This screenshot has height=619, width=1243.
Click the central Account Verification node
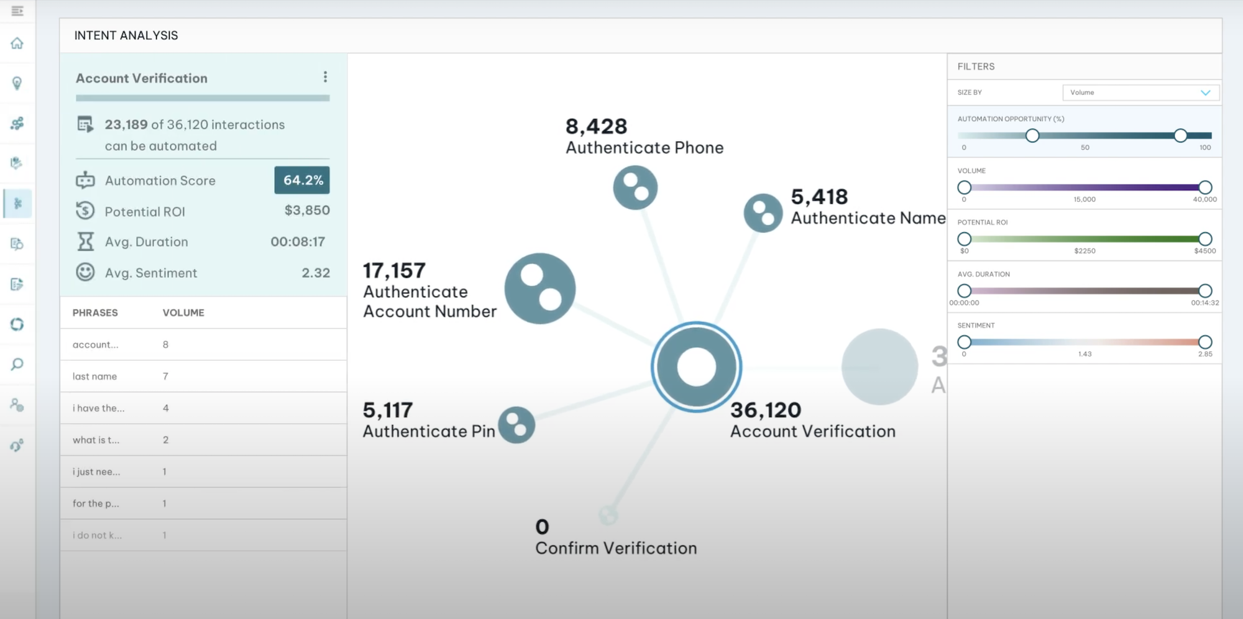point(697,367)
